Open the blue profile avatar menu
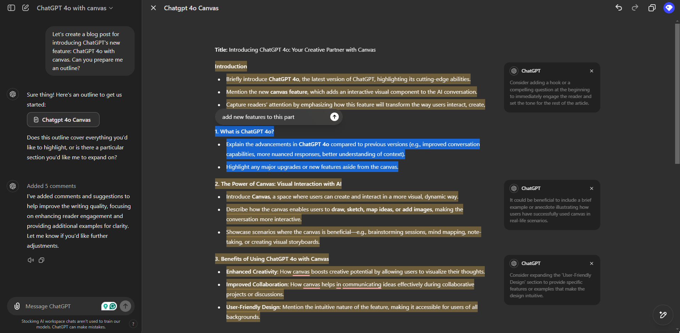 669,8
